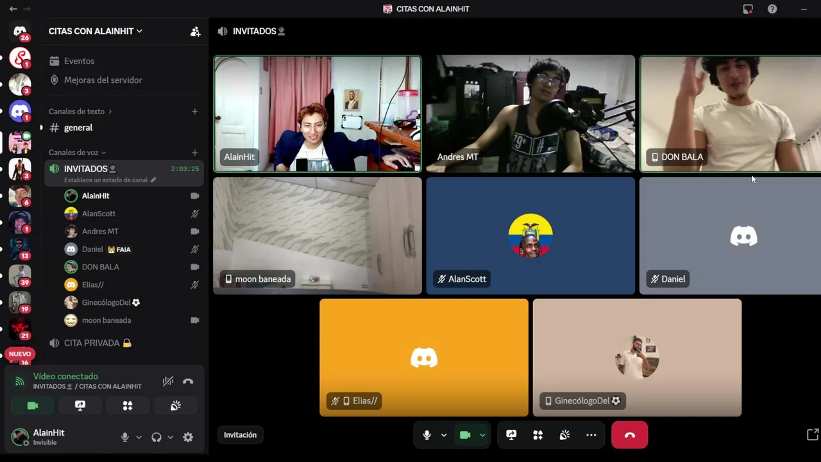Share your screen from the call controls
This screenshot has height=462, width=821.
(511, 435)
